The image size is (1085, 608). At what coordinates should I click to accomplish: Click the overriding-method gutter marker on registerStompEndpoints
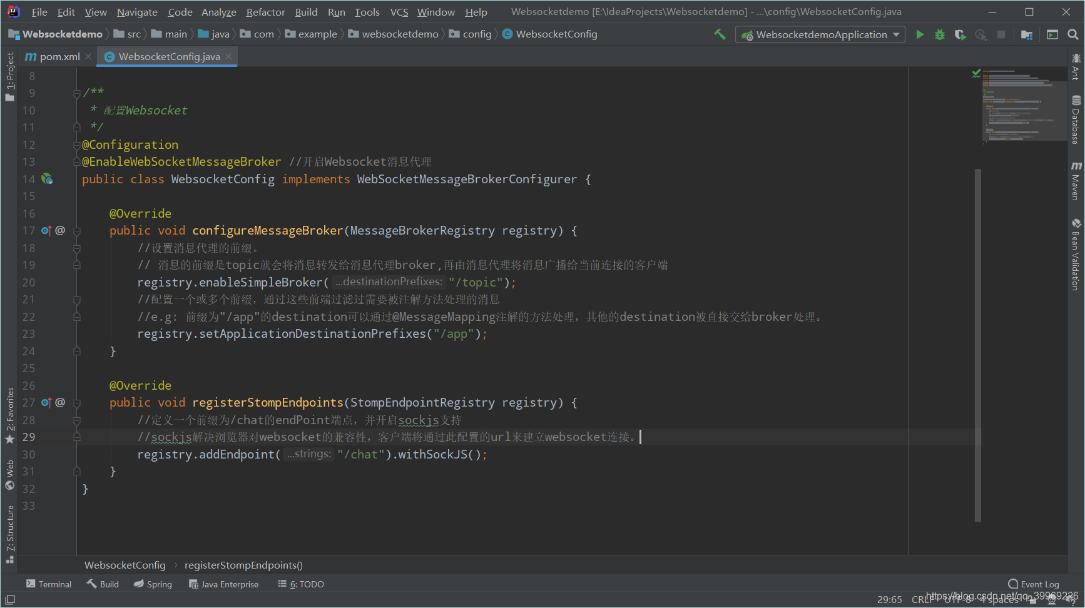tap(46, 402)
